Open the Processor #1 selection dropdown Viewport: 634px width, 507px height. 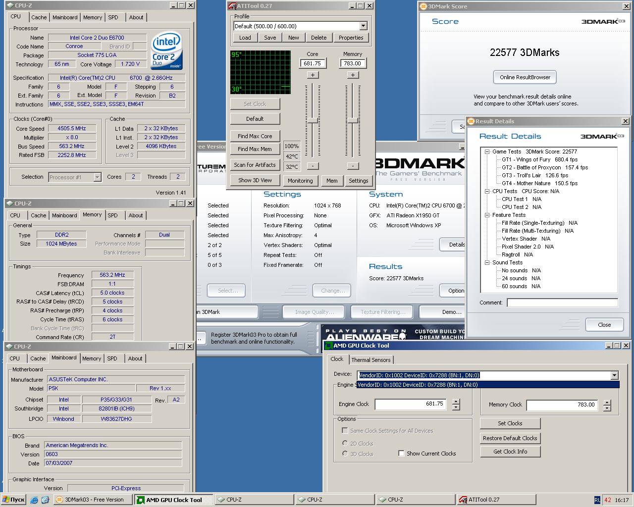pyautogui.click(x=97, y=177)
